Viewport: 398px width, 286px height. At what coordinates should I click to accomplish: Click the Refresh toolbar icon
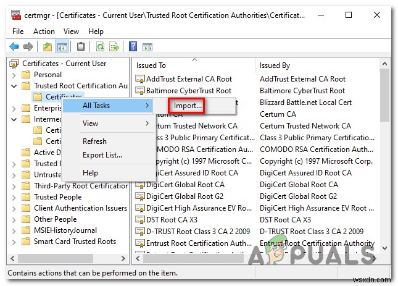[x=100, y=47]
